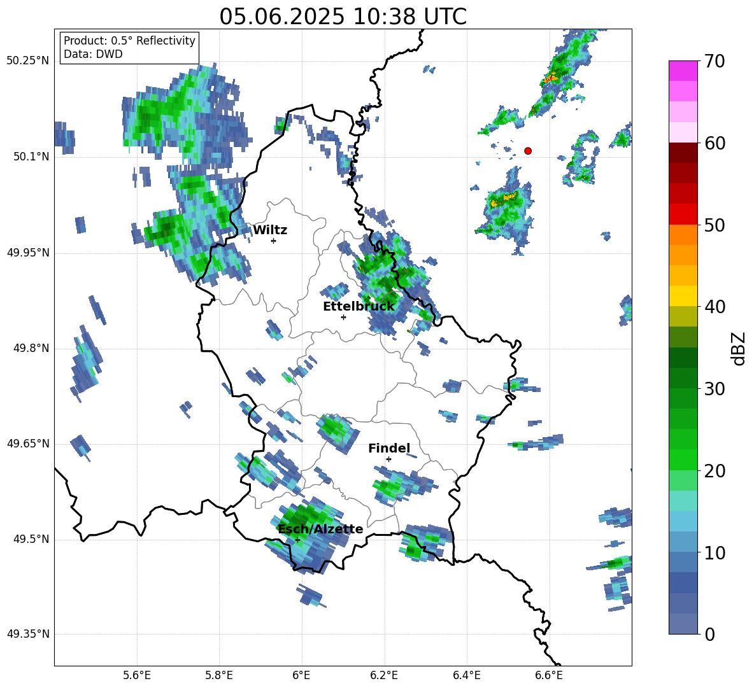The height and width of the screenshot is (688, 754).
Task: Click the Wiltz location cross marker
Action: 273,241
